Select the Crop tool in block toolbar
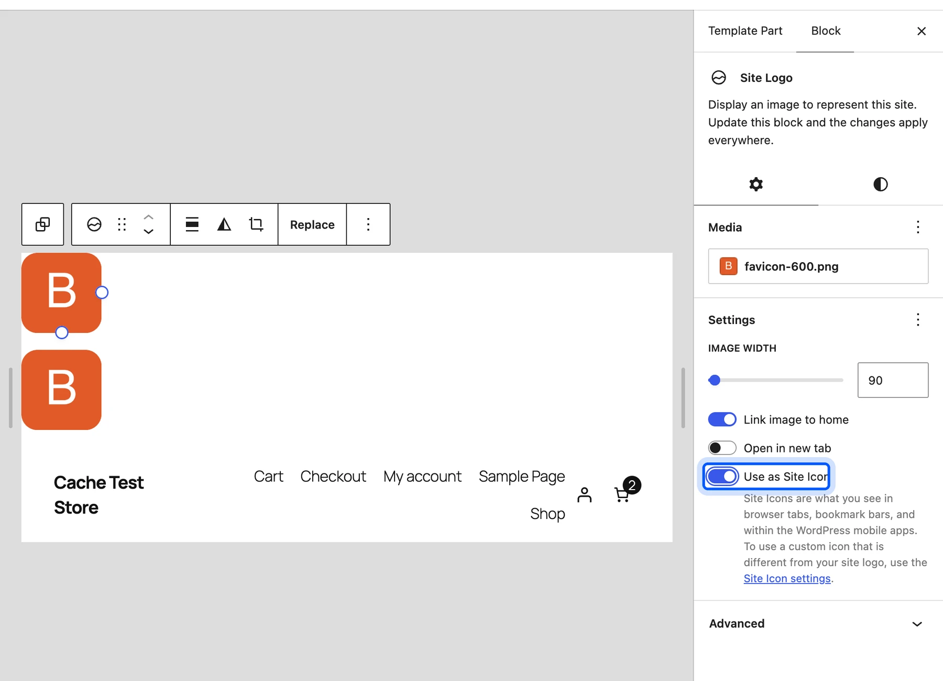The height and width of the screenshot is (681, 943). [256, 224]
